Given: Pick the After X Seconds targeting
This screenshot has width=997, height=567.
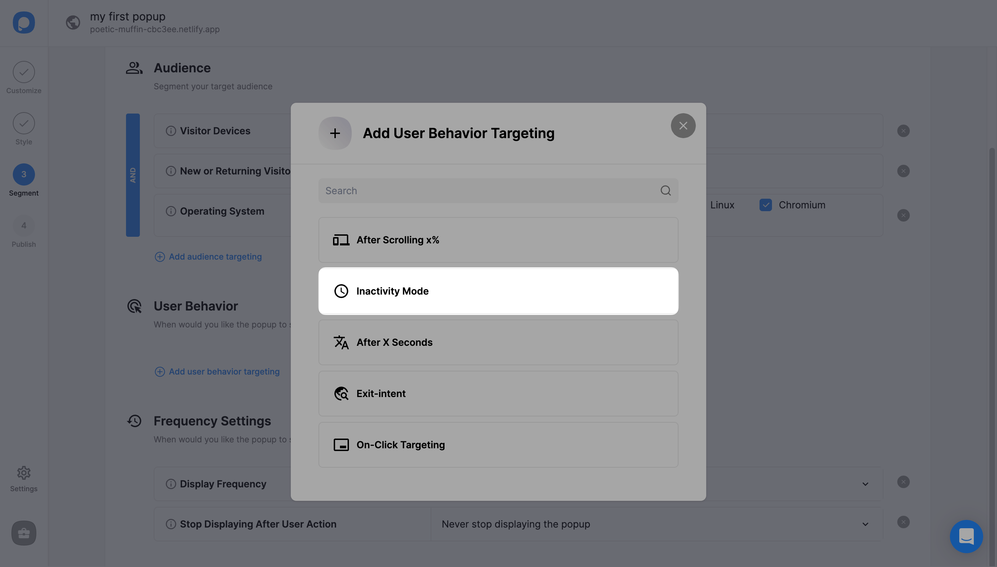Looking at the screenshot, I should pyautogui.click(x=498, y=342).
